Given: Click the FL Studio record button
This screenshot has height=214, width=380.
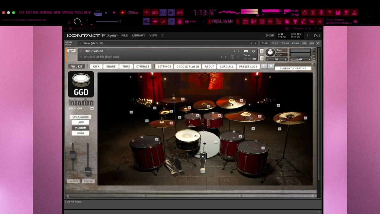Looking at the screenshot, I should 122,13.
